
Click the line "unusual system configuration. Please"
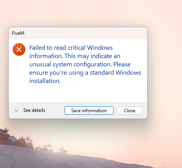tap(80, 64)
